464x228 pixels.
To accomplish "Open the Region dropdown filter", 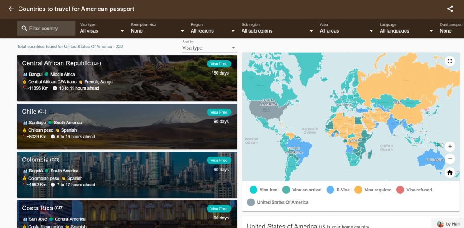I will pyautogui.click(x=213, y=31).
